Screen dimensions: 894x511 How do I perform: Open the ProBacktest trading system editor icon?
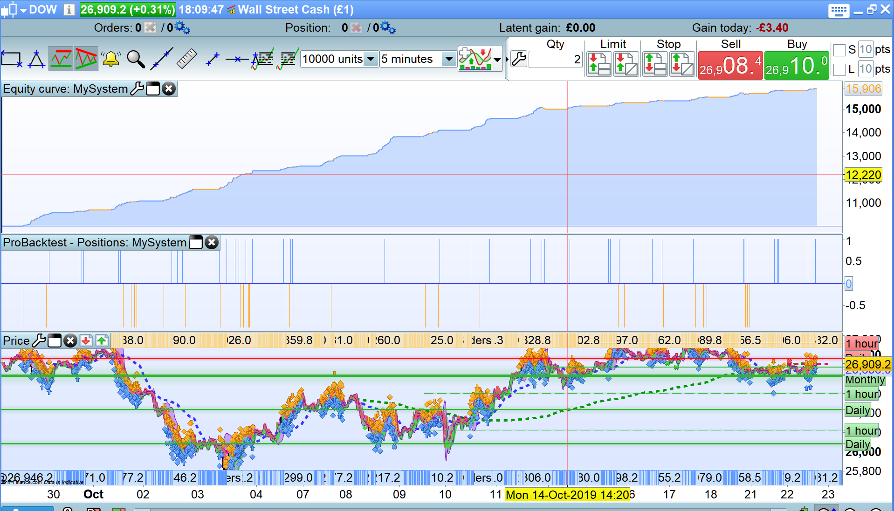262,59
